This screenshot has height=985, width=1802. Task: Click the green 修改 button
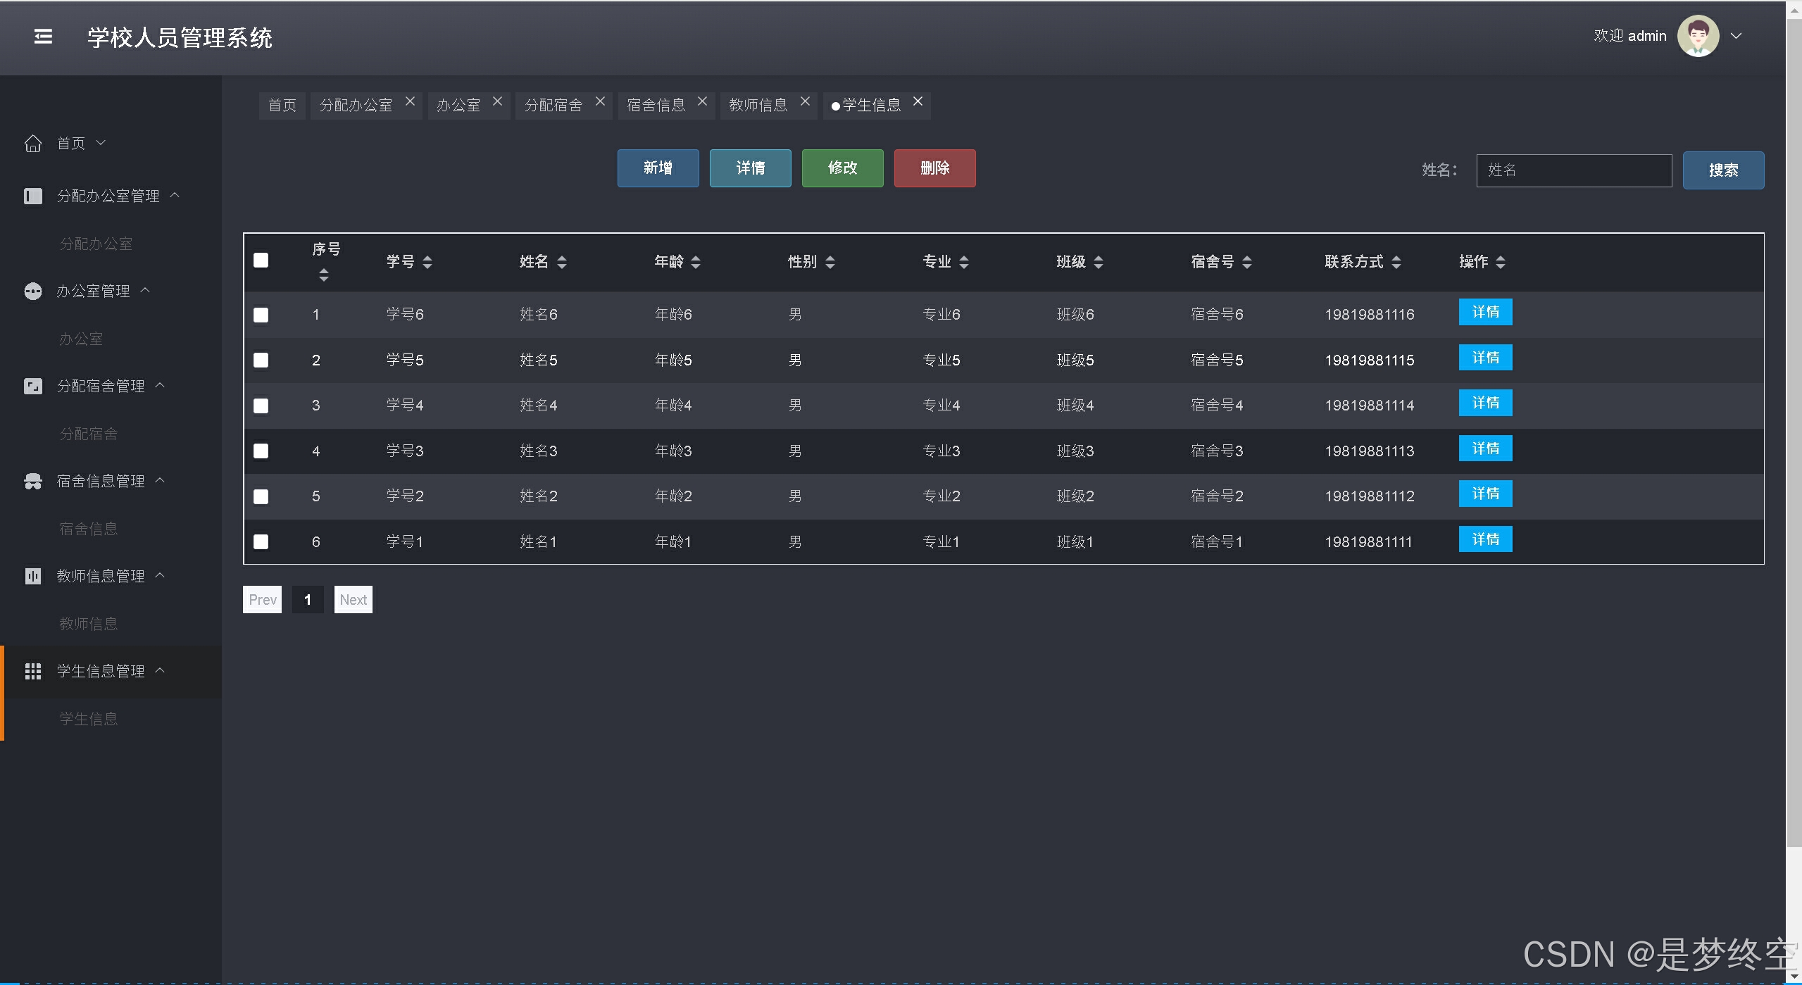click(842, 168)
